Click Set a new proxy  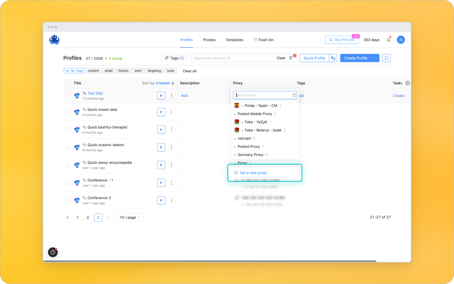pos(251,173)
